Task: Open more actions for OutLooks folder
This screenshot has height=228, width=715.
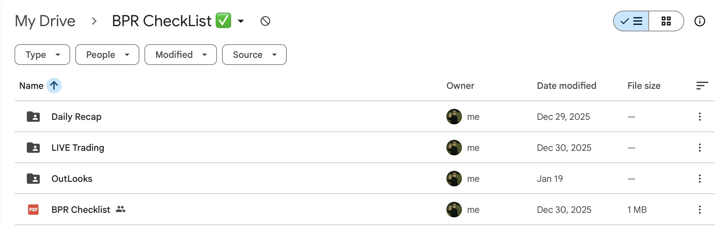Action: pos(699,179)
